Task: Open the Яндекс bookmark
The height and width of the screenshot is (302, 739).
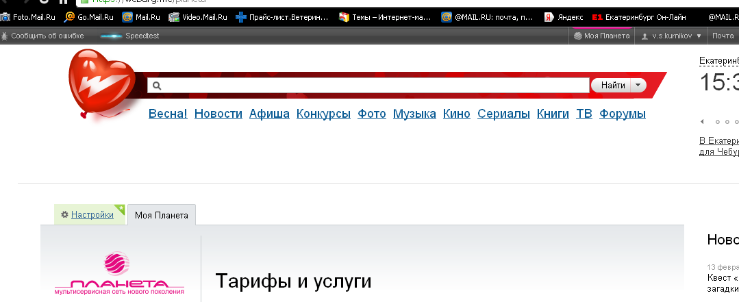Action: pos(563,17)
